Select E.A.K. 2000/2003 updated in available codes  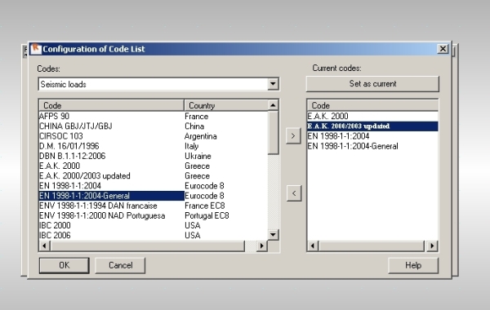point(112,175)
